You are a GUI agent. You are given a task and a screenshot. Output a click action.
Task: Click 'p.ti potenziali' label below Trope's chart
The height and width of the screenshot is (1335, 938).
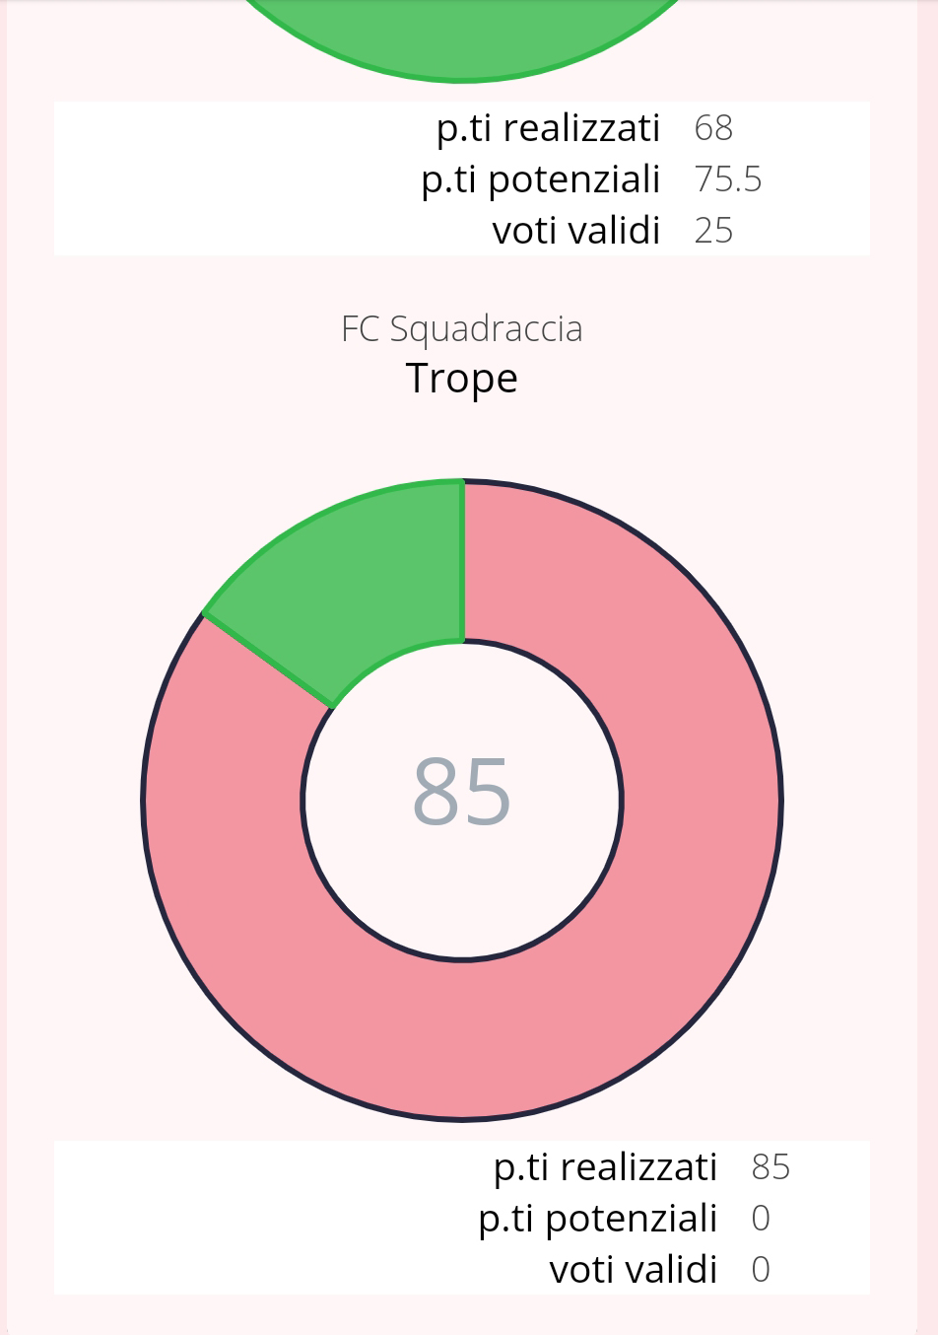click(597, 1219)
